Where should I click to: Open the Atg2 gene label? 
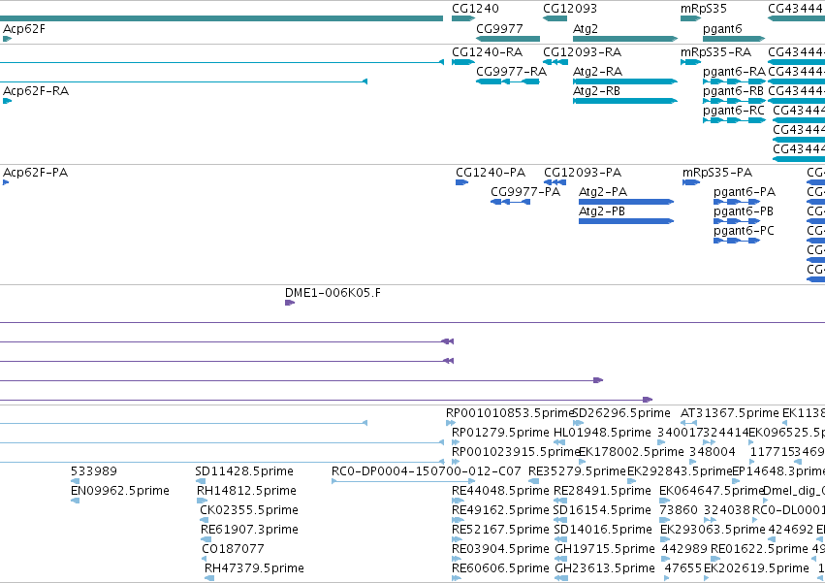click(x=586, y=29)
